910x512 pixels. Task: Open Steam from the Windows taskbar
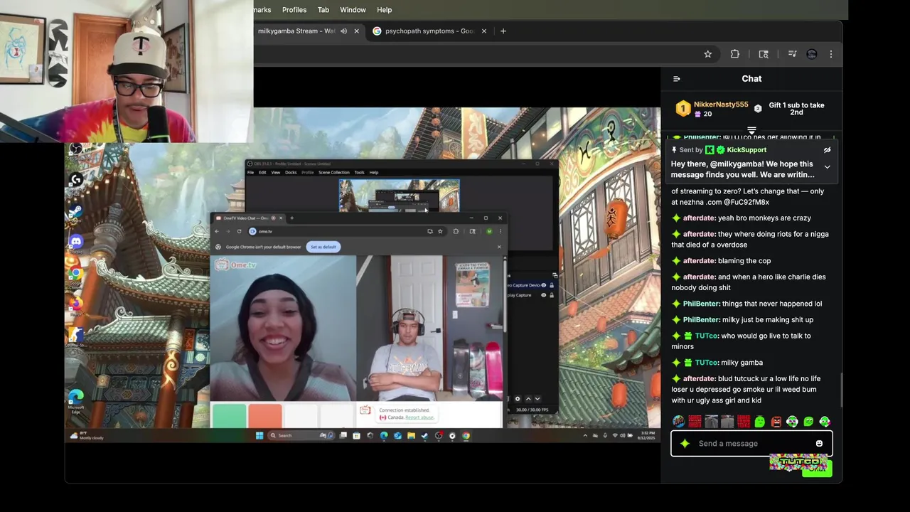point(424,436)
